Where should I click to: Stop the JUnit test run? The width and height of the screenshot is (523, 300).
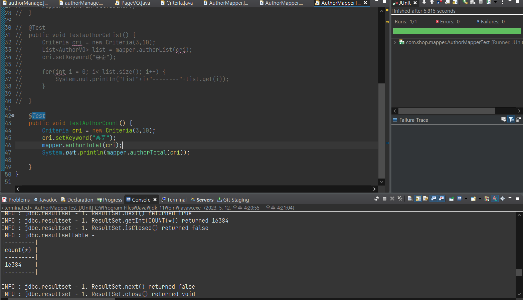tap(481, 2)
